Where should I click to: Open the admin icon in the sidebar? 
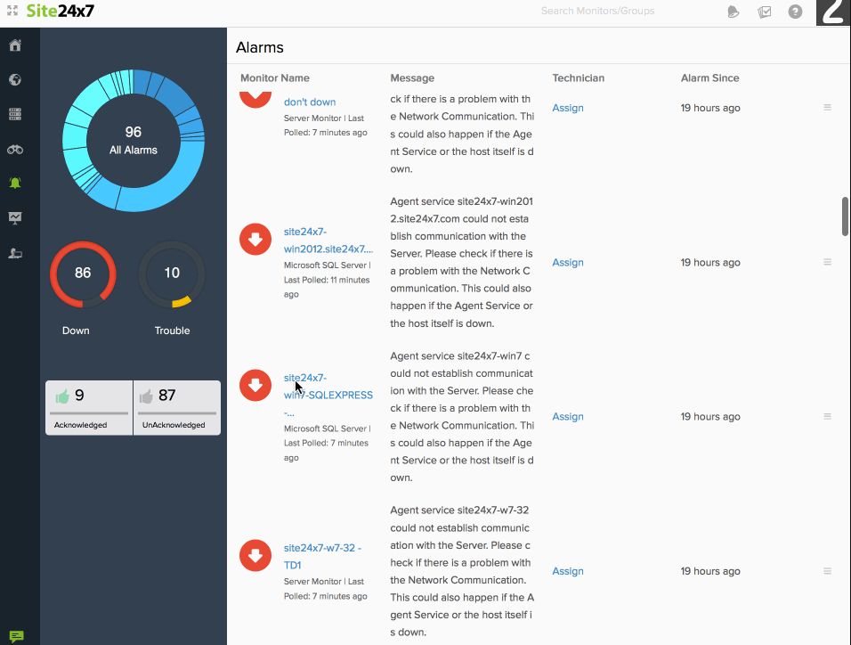pos(15,253)
